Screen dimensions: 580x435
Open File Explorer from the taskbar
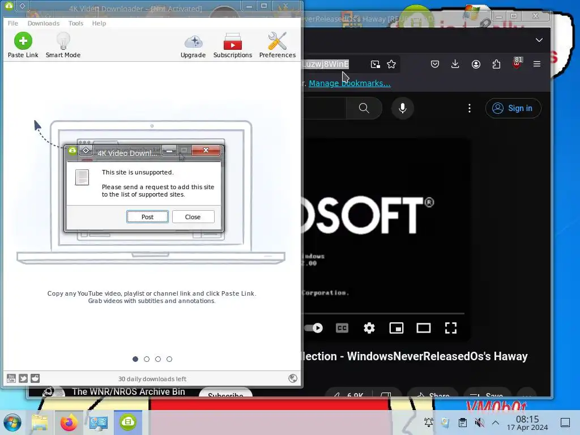point(40,423)
